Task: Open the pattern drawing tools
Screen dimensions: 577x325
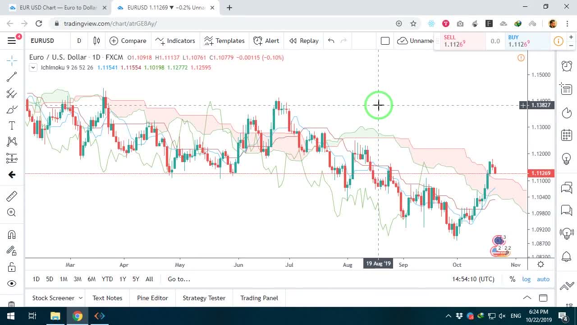Action: (x=12, y=142)
